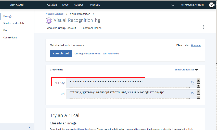217x130 pixels.
Task: Click the search magnifier icon
Action: (173, 5)
